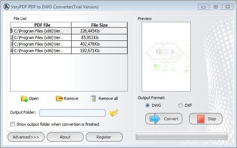
Task: Maximize the converter window
Action: (215, 7)
